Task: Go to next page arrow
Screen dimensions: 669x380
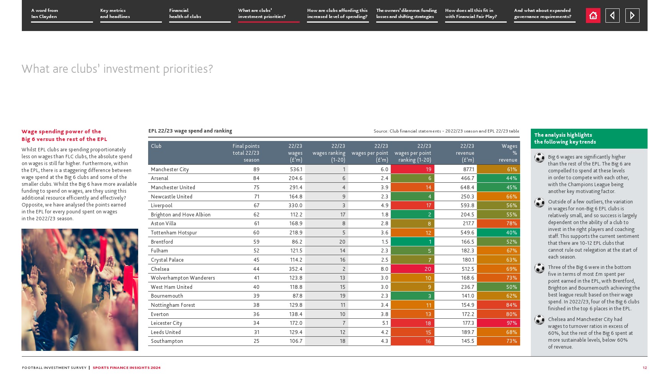Action: (x=632, y=16)
